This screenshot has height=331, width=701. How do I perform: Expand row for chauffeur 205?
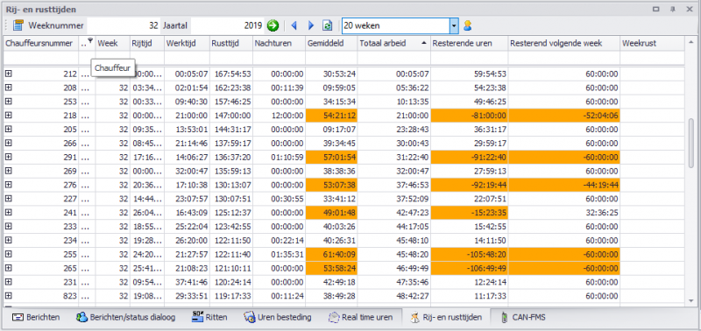(8, 129)
